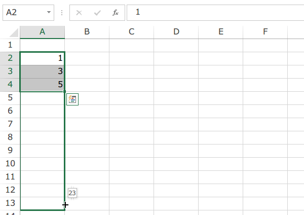Select row 4 header
This screenshot has width=304, height=215.
(10, 85)
